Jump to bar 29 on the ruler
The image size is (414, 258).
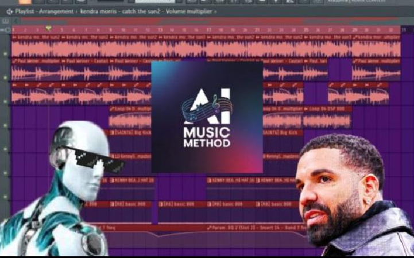(x=354, y=30)
